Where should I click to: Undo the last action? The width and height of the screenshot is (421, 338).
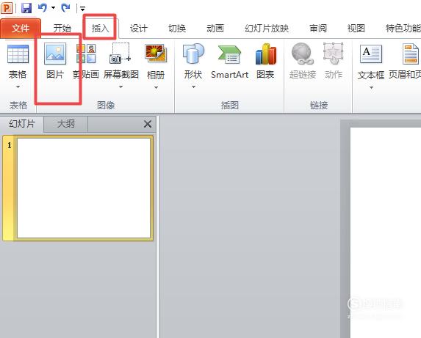43,8
